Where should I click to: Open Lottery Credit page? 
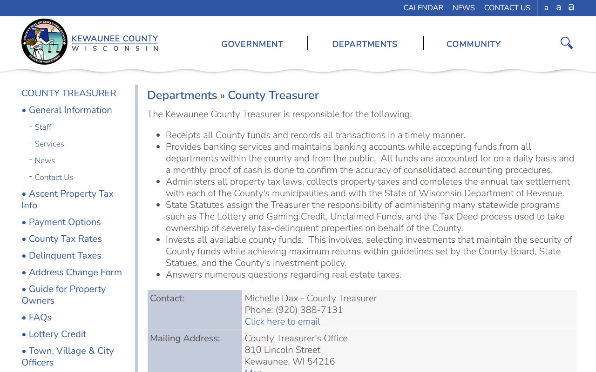pos(58,334)
